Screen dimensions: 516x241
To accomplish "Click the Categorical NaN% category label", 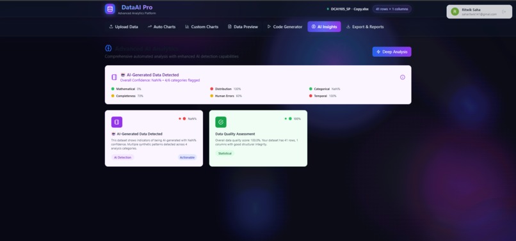I will click(327, 89).
